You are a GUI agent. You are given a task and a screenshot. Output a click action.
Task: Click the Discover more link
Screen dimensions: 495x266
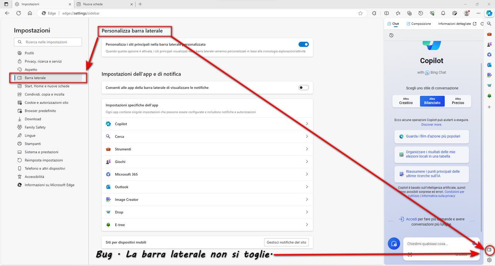432,125
